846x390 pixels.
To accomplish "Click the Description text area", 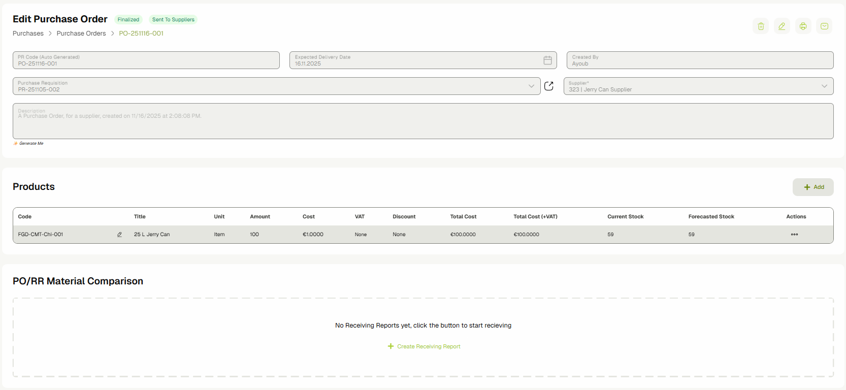I will coord(423,121).
